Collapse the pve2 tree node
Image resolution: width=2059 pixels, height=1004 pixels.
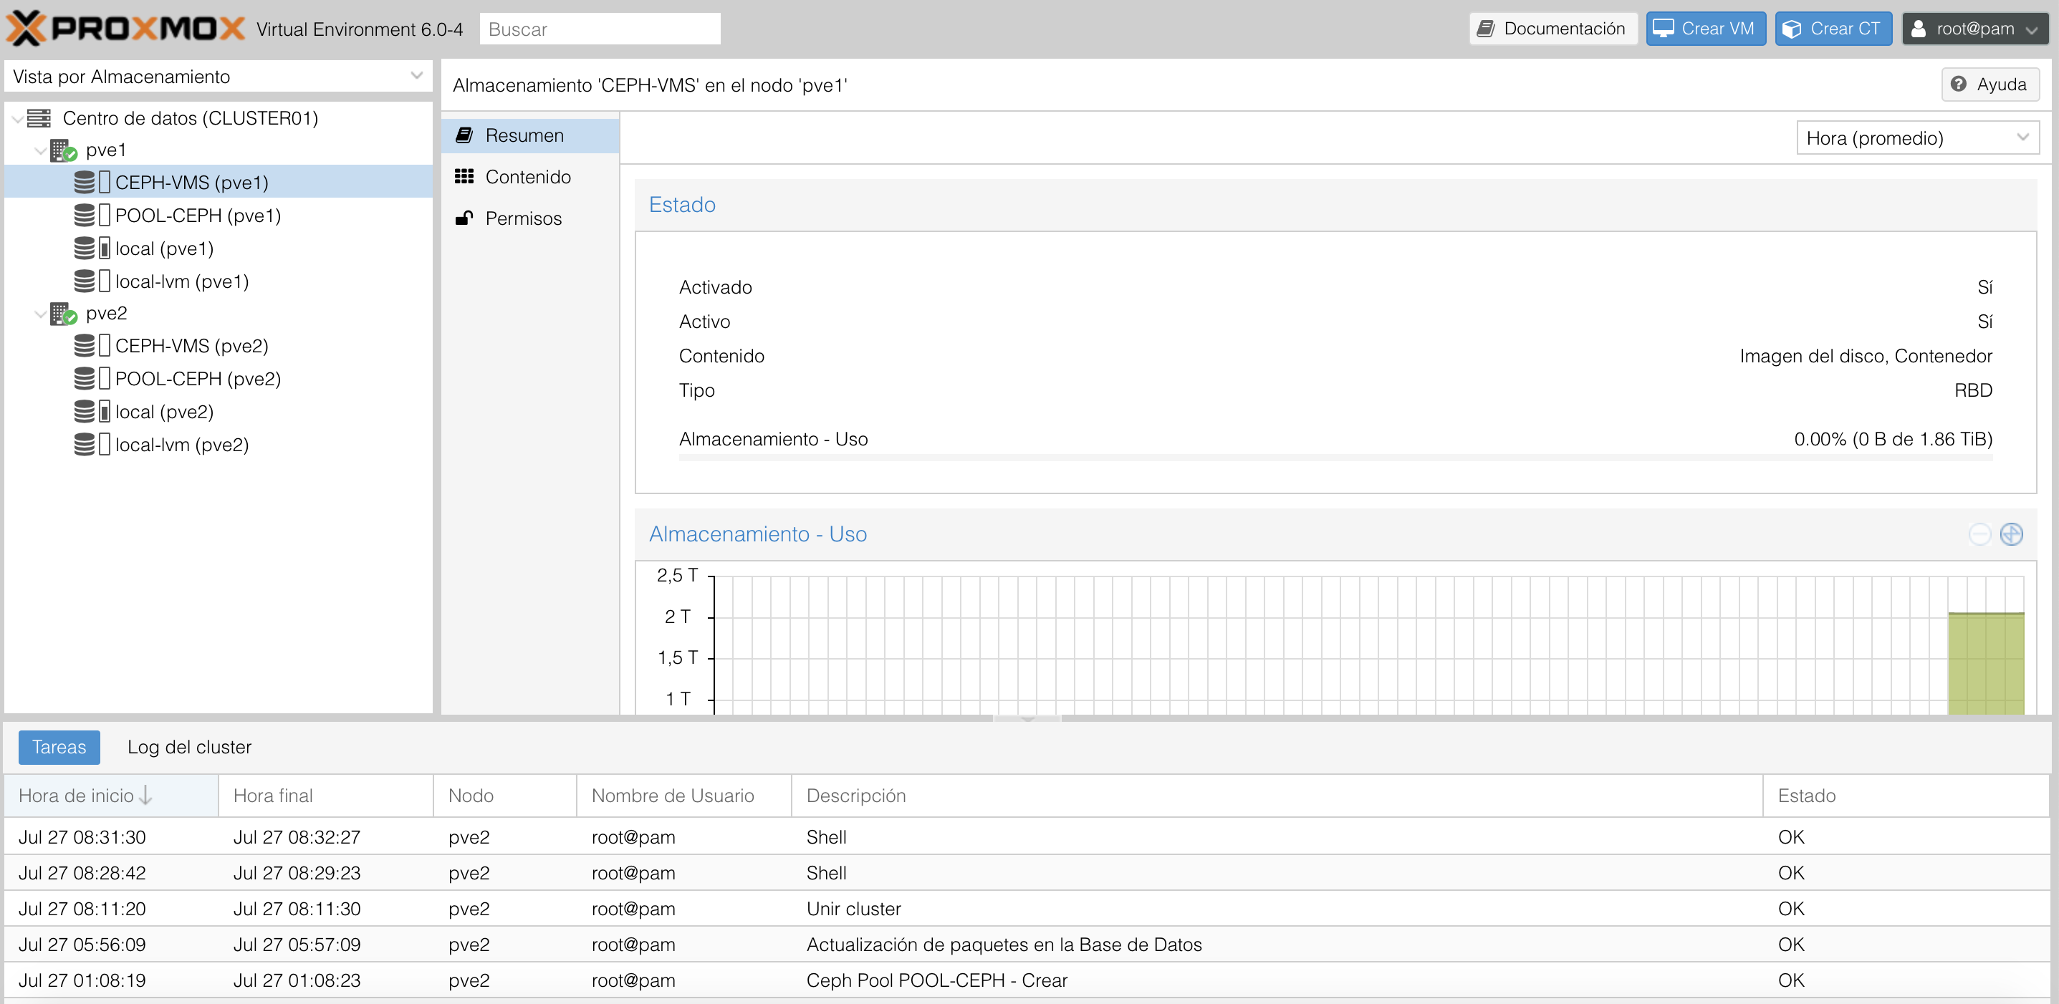pyautogui.click(x=39, y=312)
